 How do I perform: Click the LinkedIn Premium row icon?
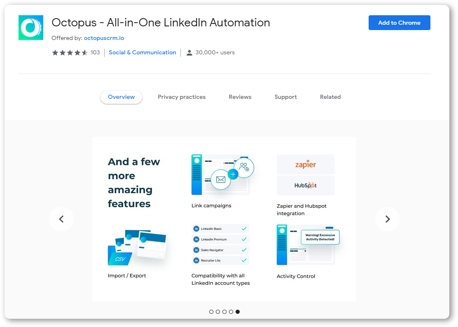(196, 239)
